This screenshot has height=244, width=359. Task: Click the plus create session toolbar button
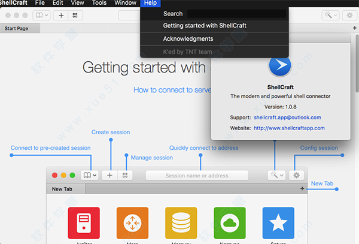(x=61, y=16)
